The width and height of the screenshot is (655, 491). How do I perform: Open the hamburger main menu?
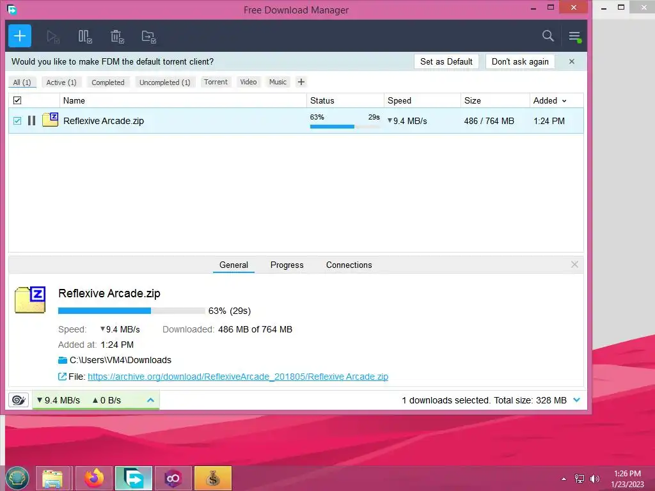(x=575, y=36)
